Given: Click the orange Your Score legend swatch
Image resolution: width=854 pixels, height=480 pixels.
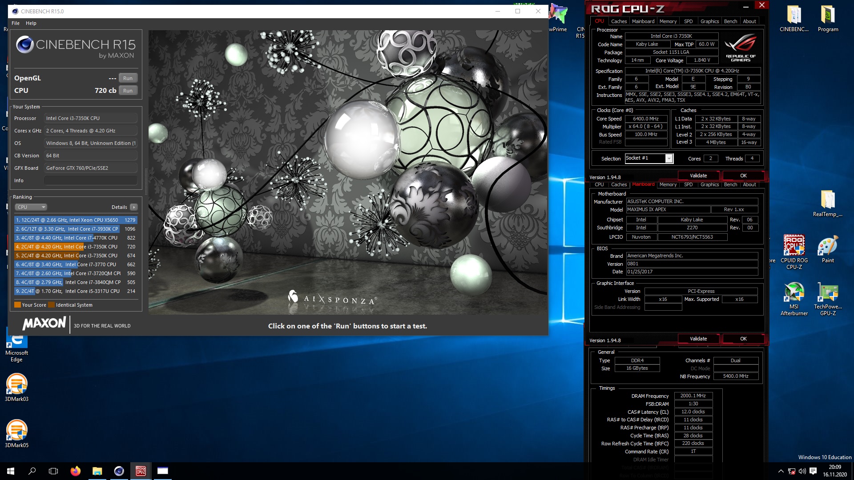Looking at the screenshot, I should click(x=17, y=305).
